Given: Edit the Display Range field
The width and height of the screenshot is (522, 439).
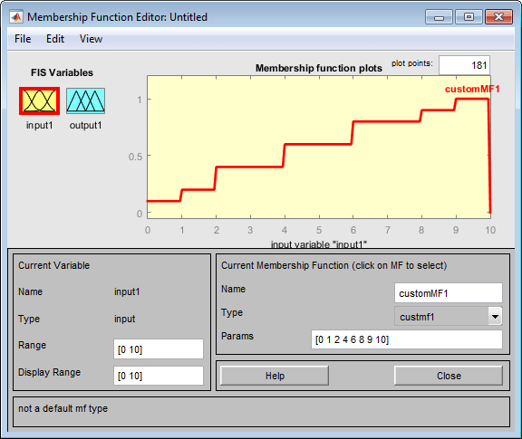Looking at the screenshot, I should pyautogui.click(x=159, y=376).
